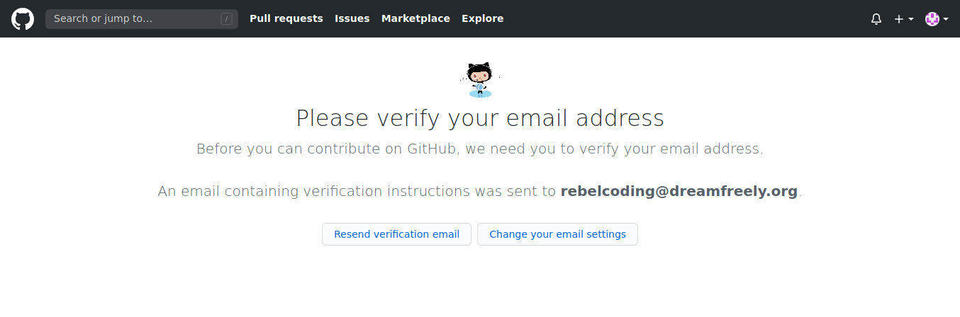Click the "Before you can contribute" message

(x=480, y=149)
